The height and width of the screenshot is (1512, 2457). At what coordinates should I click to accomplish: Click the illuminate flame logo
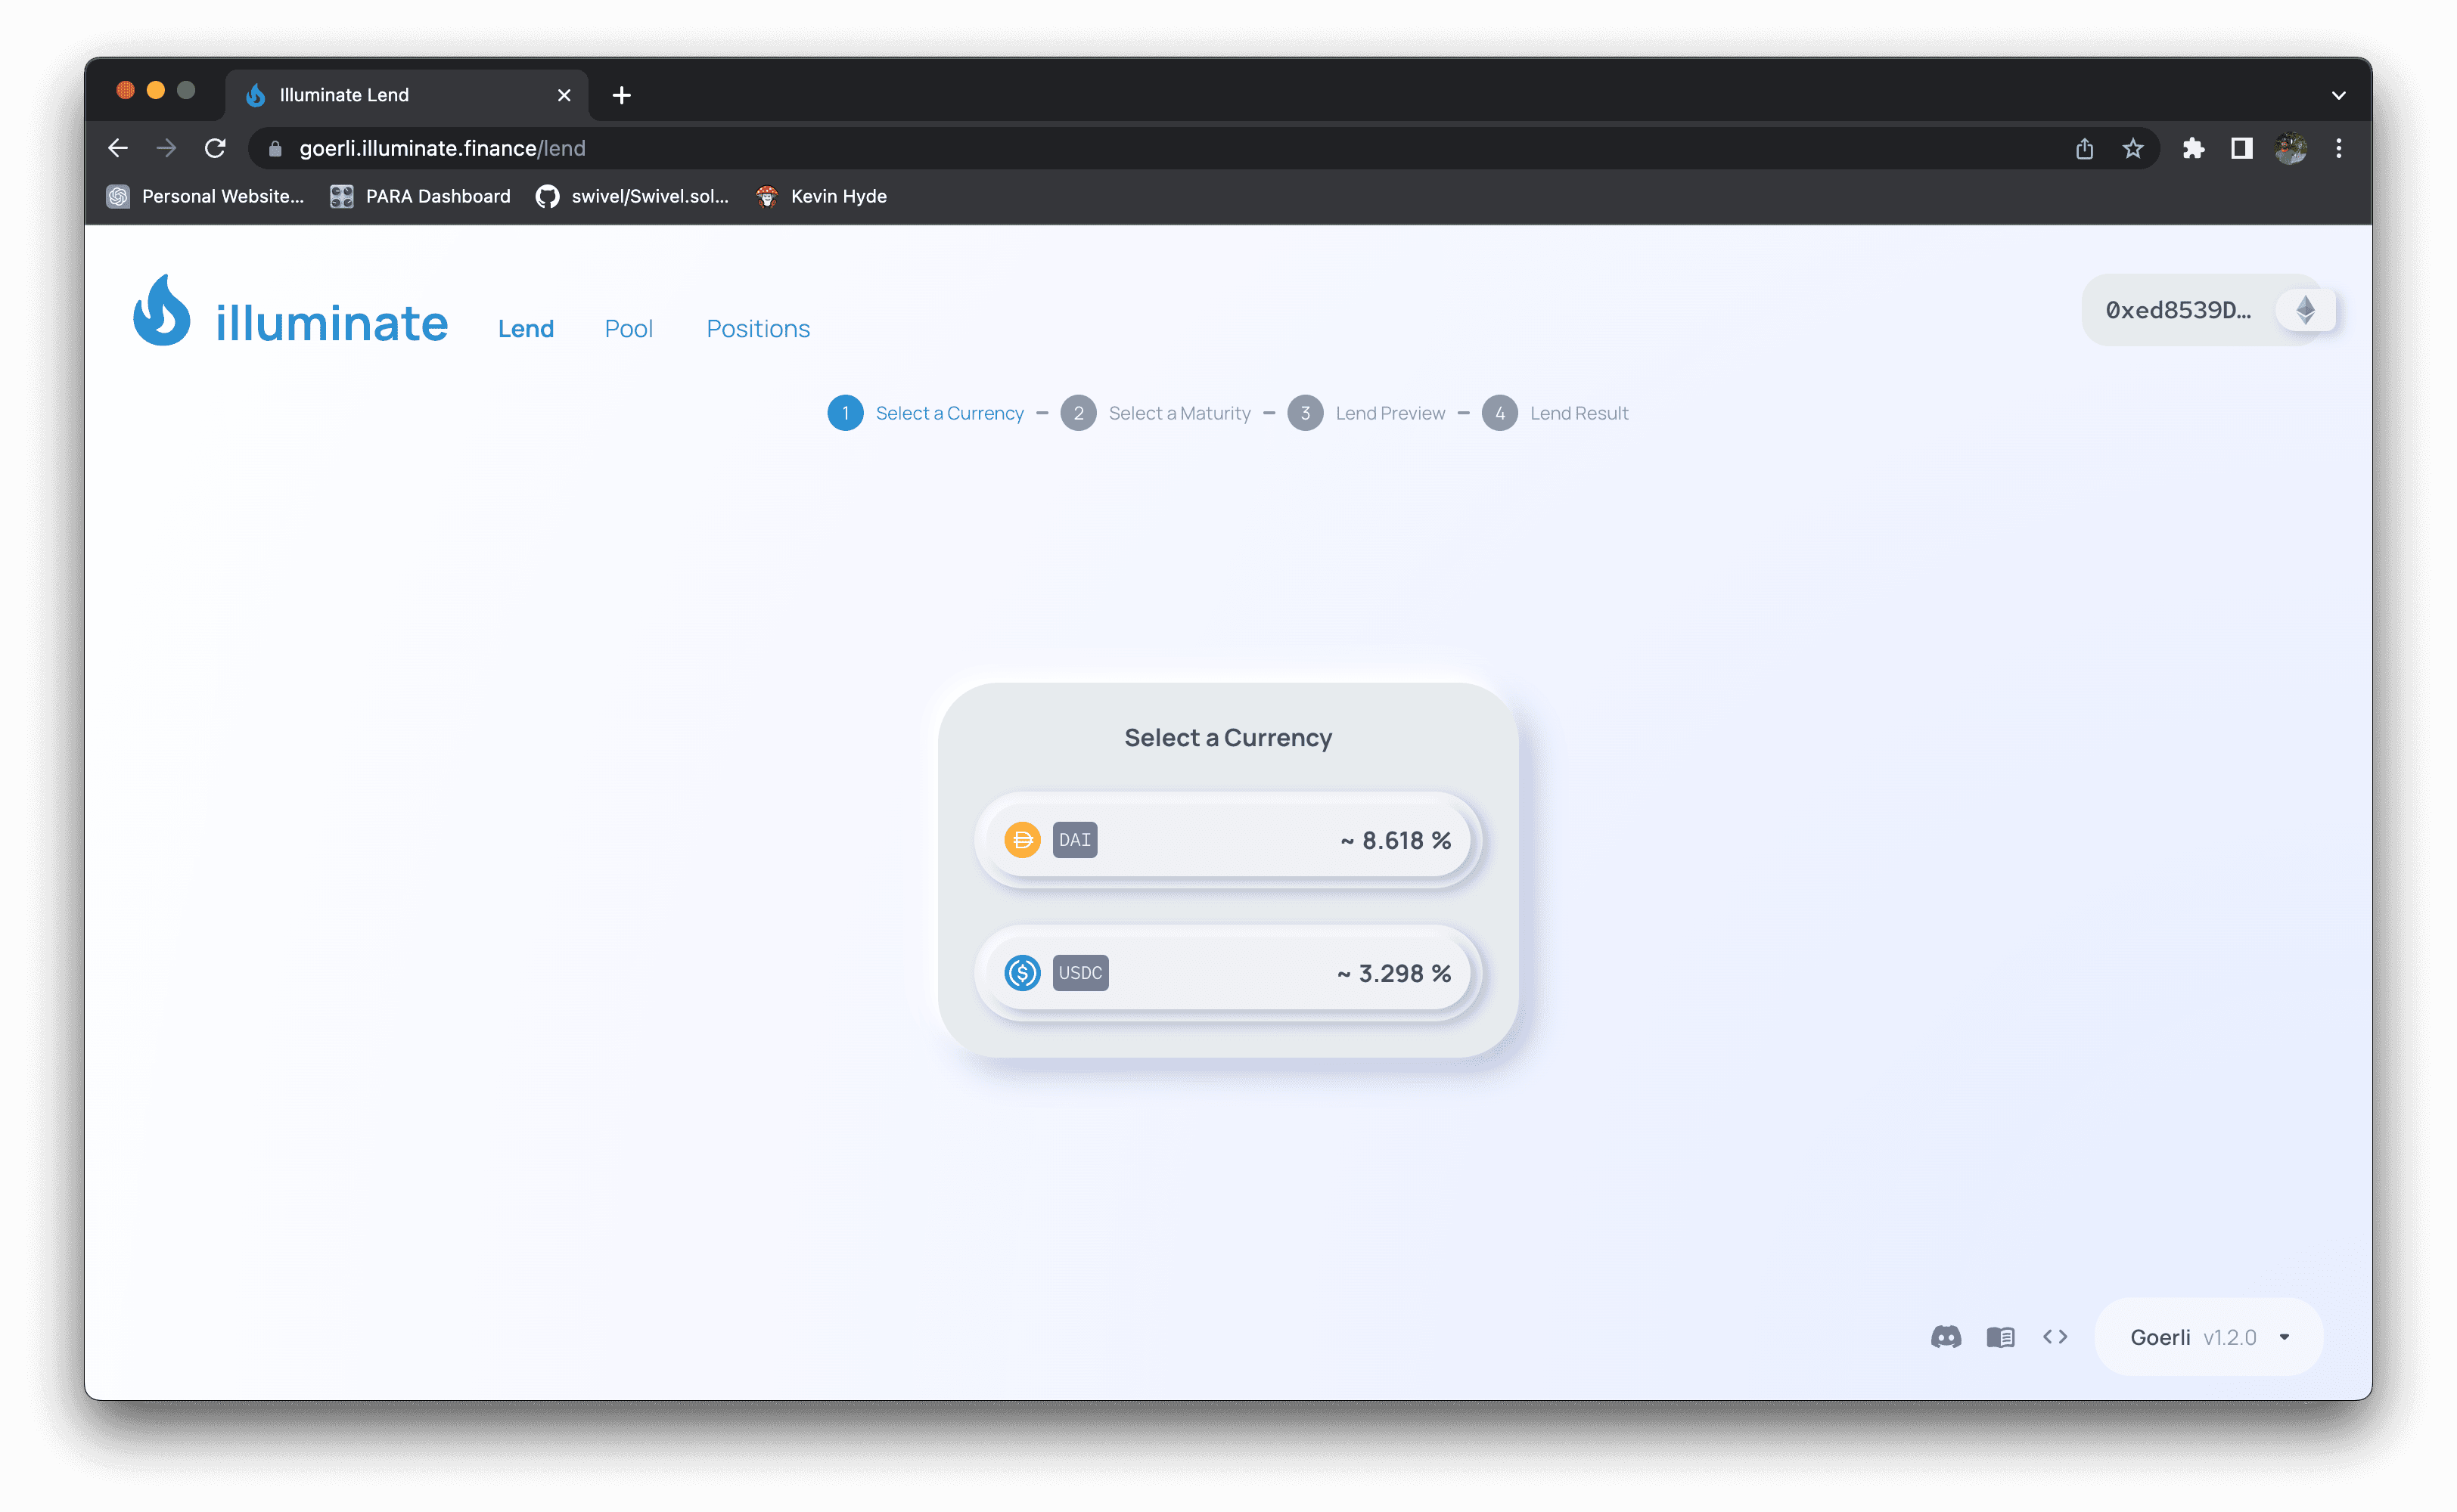point(162,311)
